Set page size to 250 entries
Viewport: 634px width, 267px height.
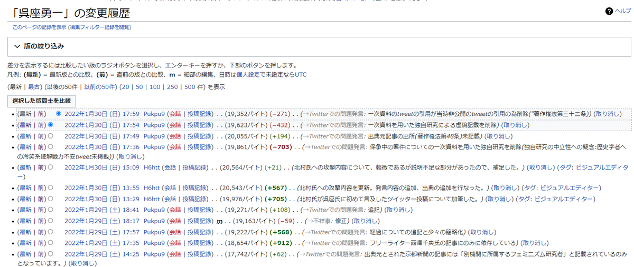pos(173,87)
